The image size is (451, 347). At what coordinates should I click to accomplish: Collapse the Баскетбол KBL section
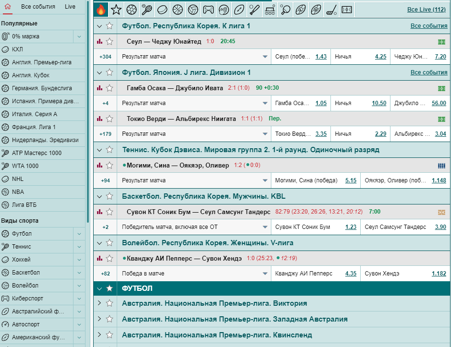point(99,197)
